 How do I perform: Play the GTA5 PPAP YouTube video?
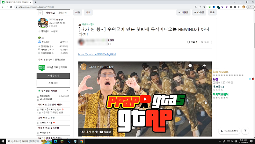pos(145,99)
